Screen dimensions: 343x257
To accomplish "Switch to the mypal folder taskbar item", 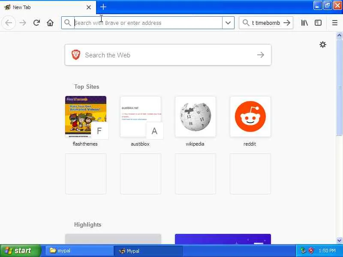I will point(79,251).
